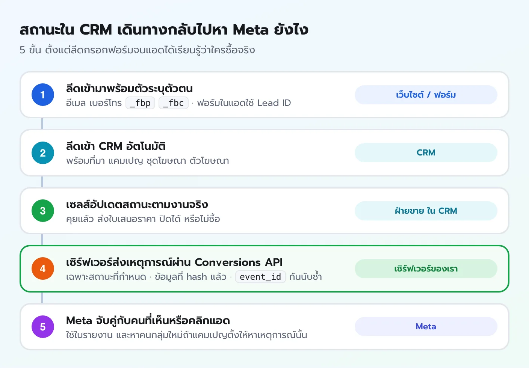Viewport: 529px width, 368px height.
Task: Click title ลีดเข้า CRM อัตโนมัติ
Action: (x=116, y=146)
